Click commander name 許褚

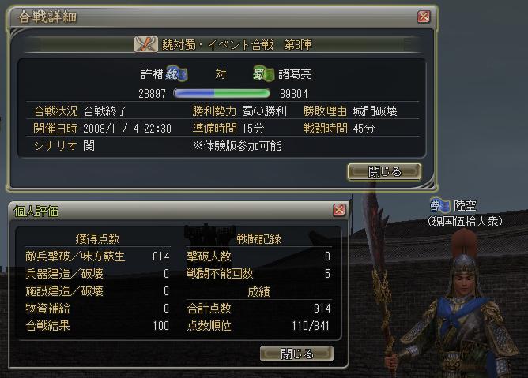point(152,74)
